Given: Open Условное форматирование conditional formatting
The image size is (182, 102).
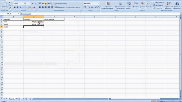Looking at the screenshot, I should 108,5.
